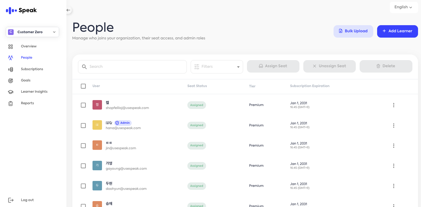
Task: Select the checkbox for gayoung@usespeak.com
Action: (x=83, y=166)
